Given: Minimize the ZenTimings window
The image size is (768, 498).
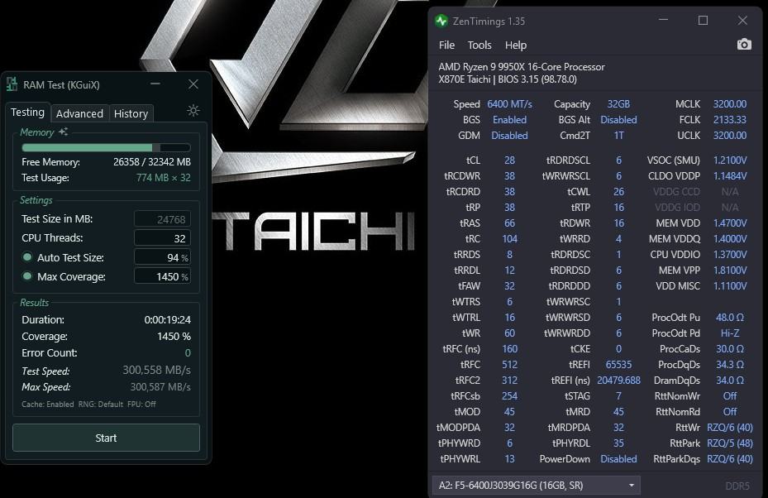Looking at the screenshot, I should coord(663,20).
